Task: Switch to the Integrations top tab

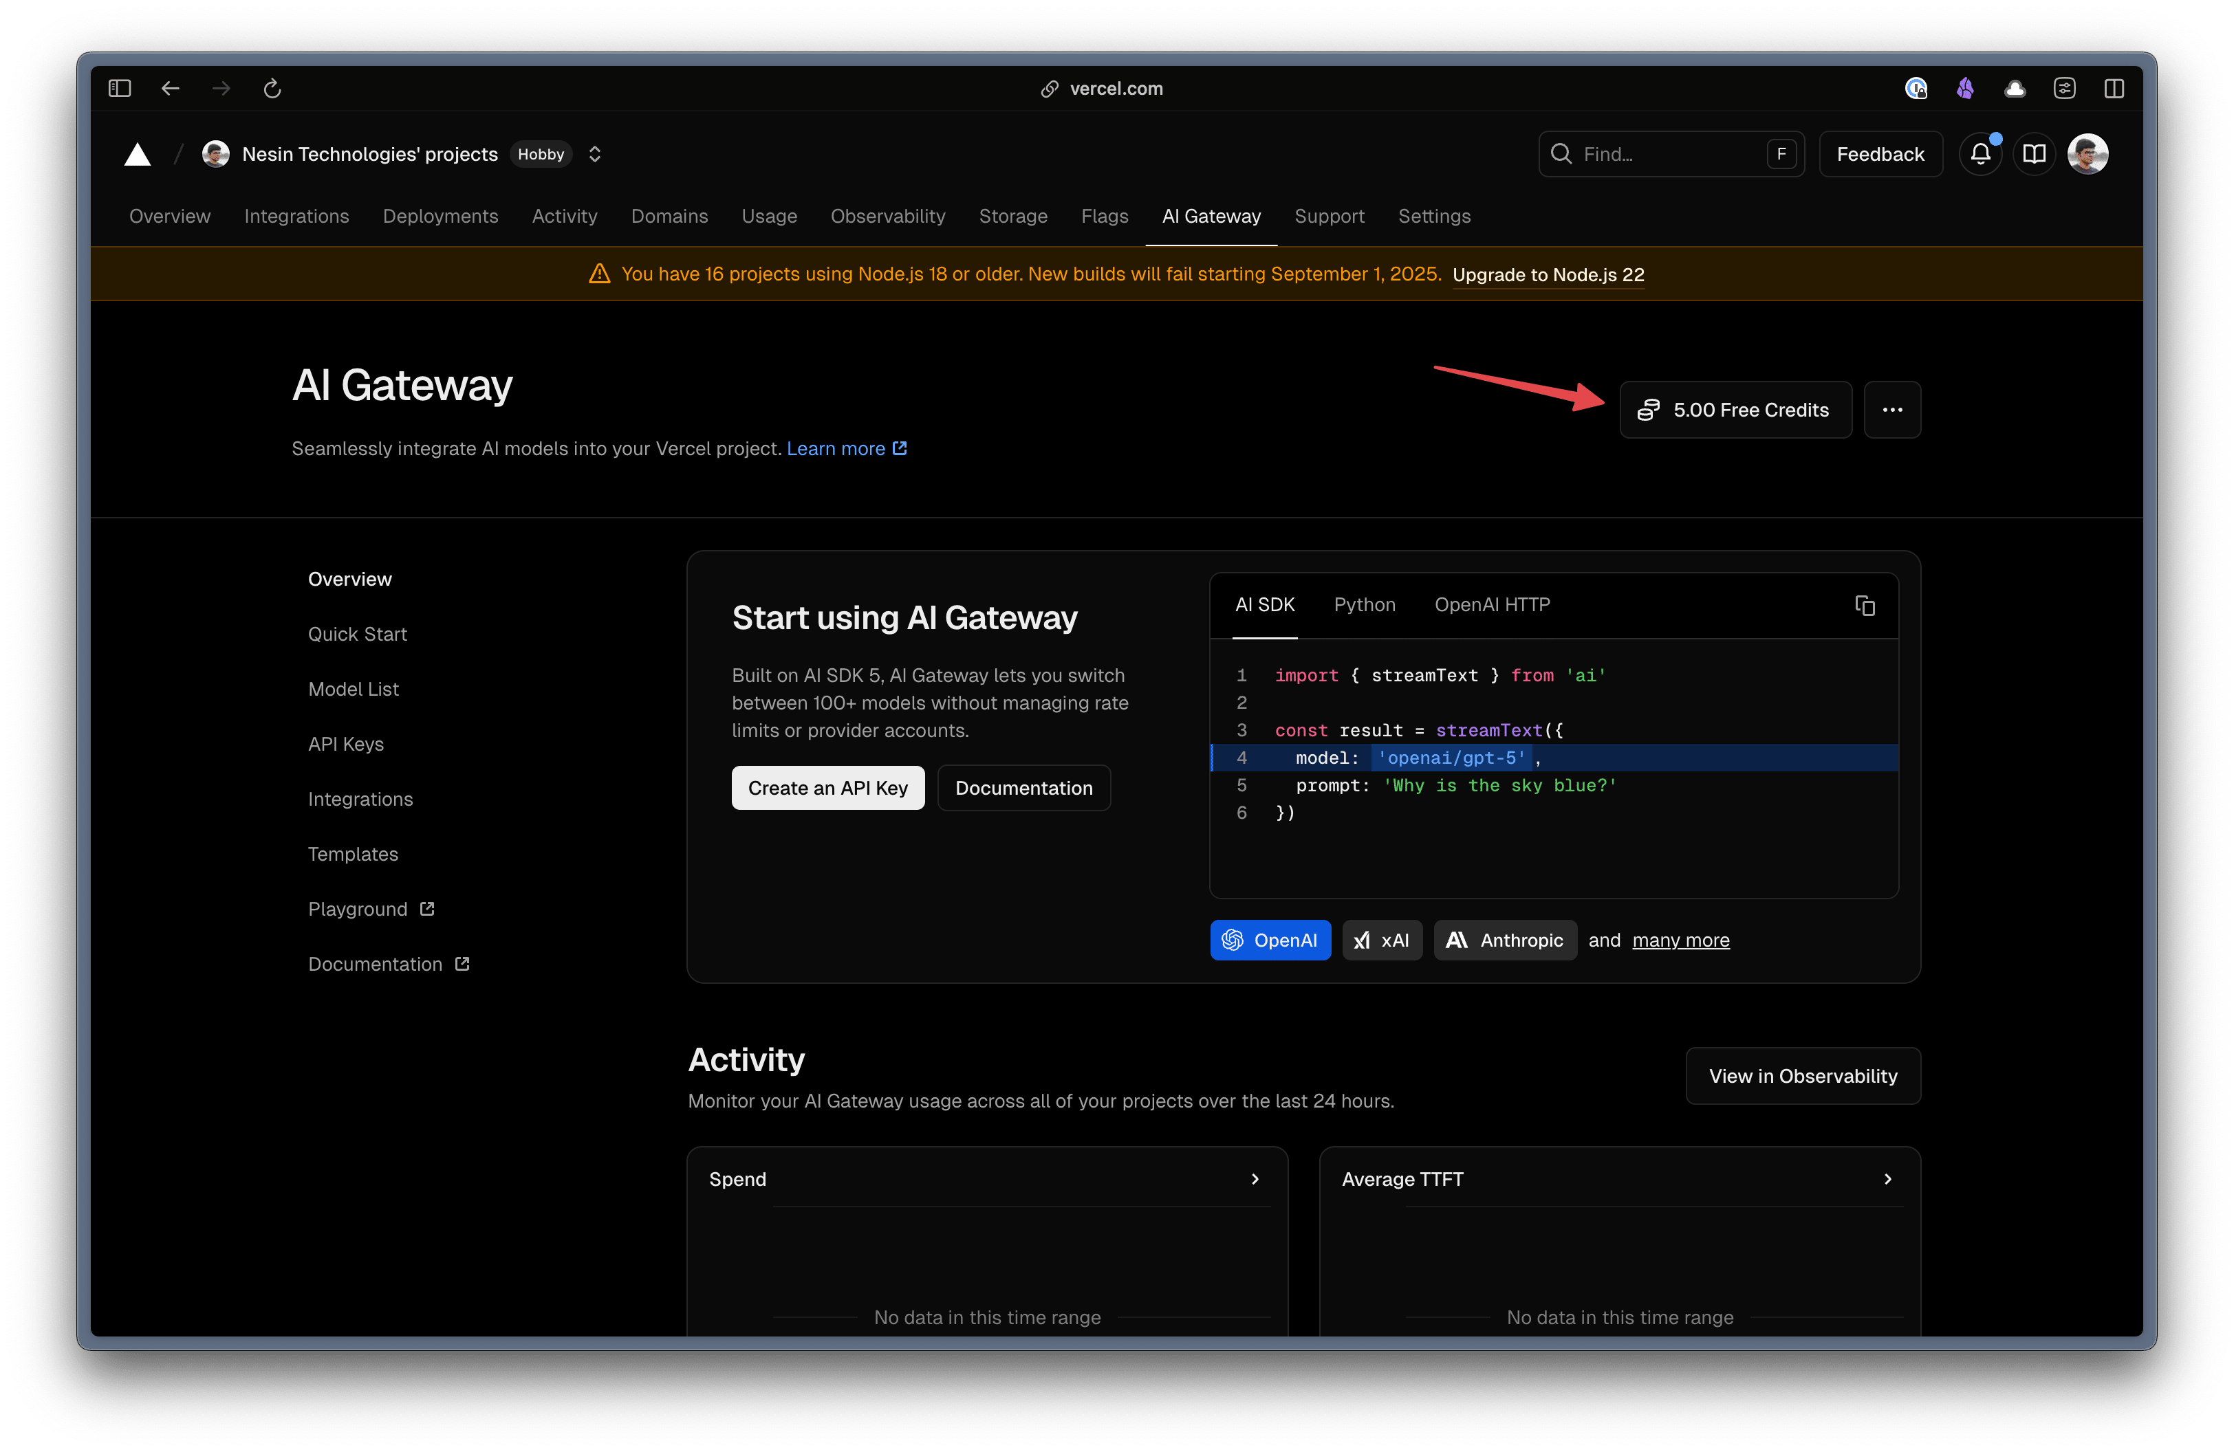Action: tap(296, 216)
